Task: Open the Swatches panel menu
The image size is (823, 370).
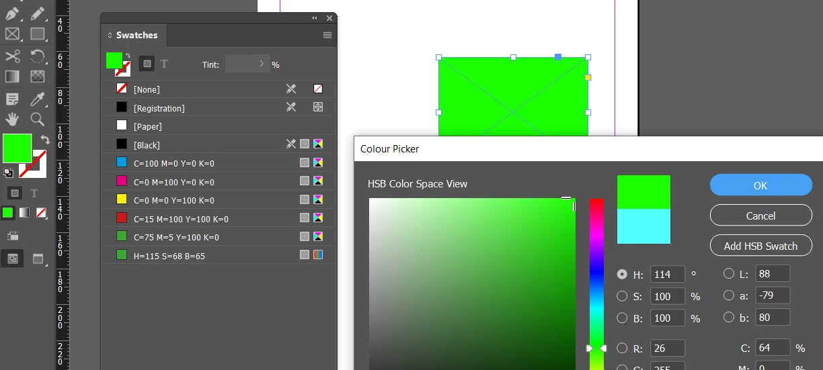Action: pos(327,35)
